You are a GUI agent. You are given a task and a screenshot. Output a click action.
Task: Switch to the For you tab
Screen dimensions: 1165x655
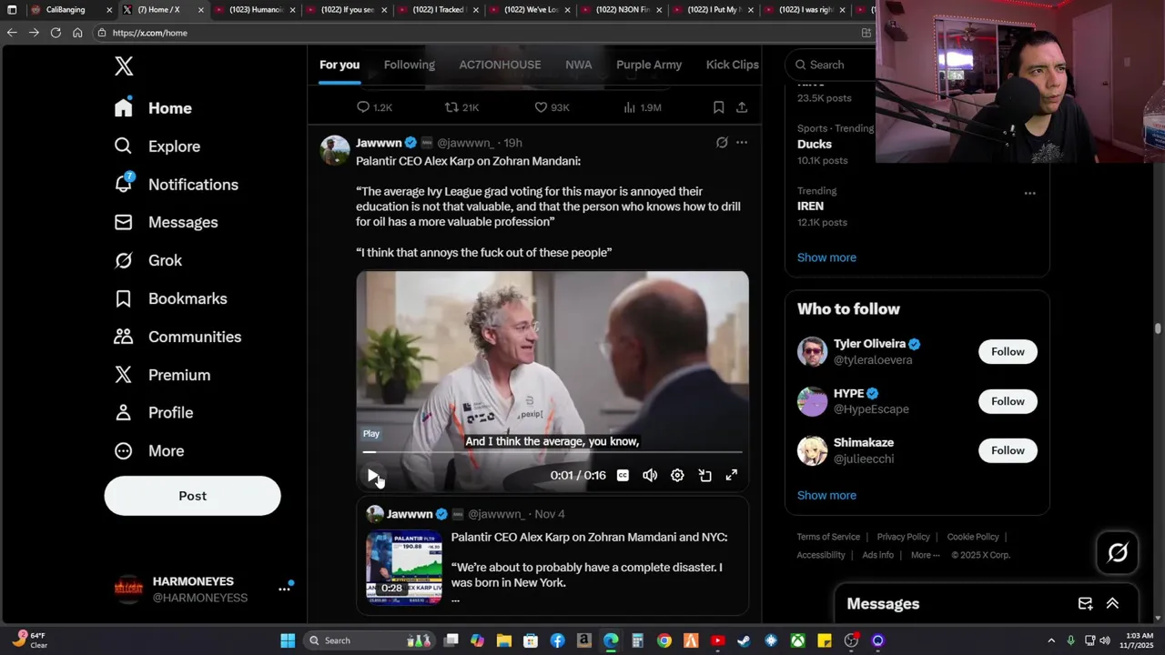pos(339,65)
